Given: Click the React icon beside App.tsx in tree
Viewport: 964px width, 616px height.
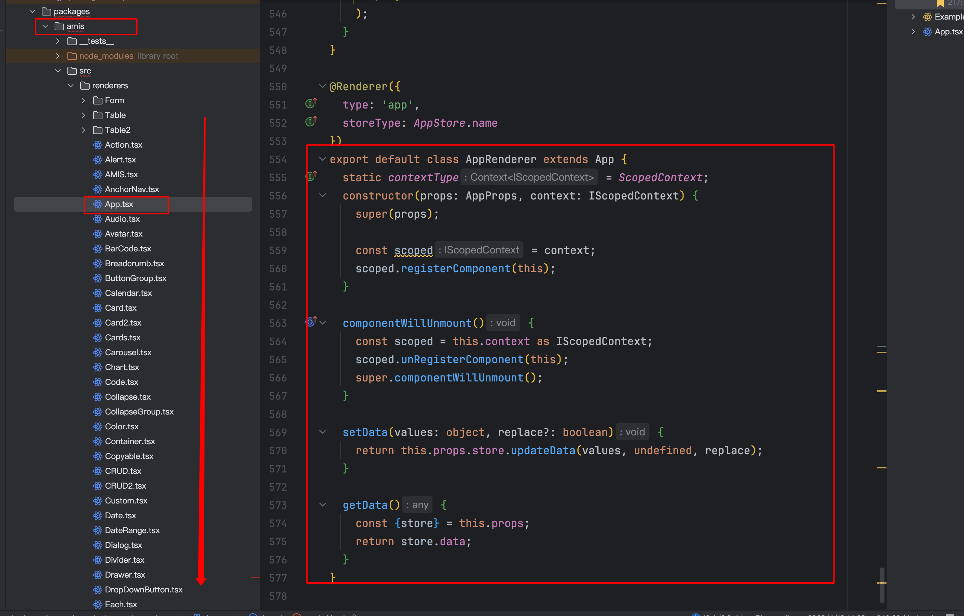Looking at the screenshot, I should tap(98, 204).
